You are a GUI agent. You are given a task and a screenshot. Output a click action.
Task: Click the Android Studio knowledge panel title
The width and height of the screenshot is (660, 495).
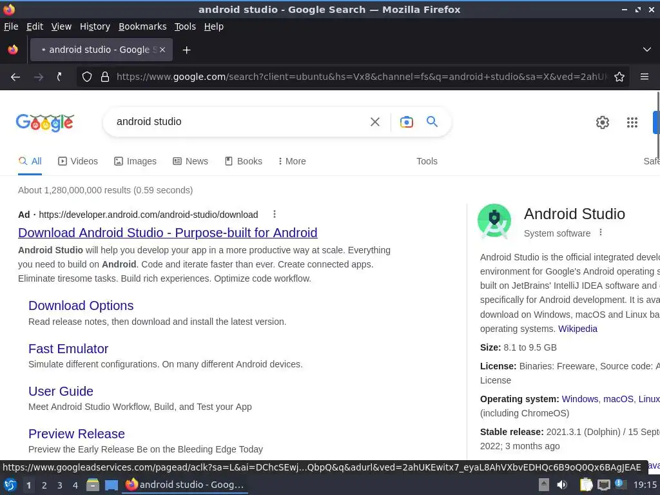coord(574,214)
